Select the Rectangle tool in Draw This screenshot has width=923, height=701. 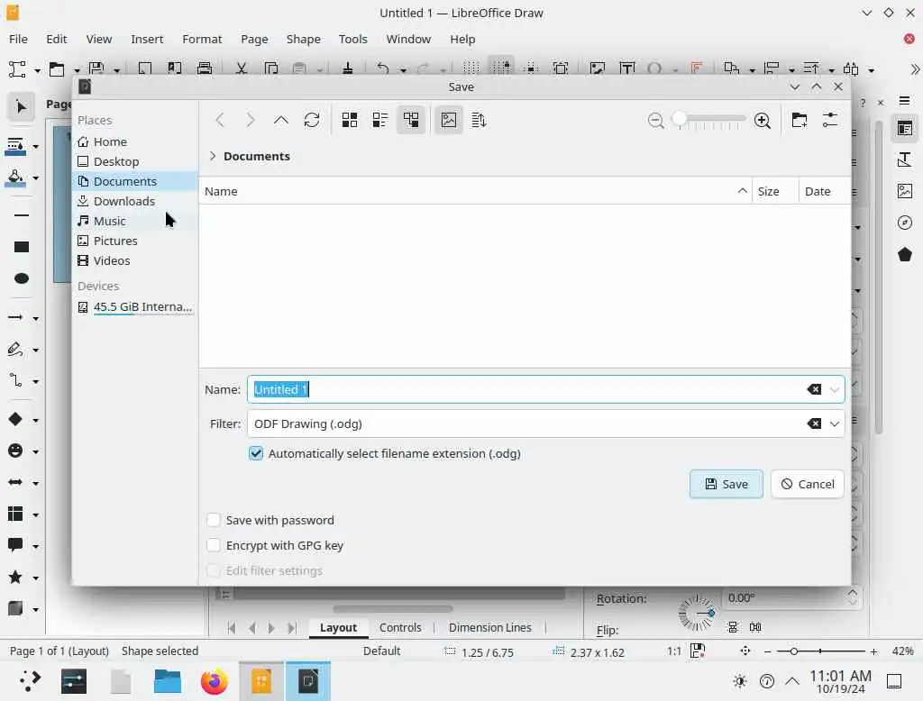coord(22,247)
